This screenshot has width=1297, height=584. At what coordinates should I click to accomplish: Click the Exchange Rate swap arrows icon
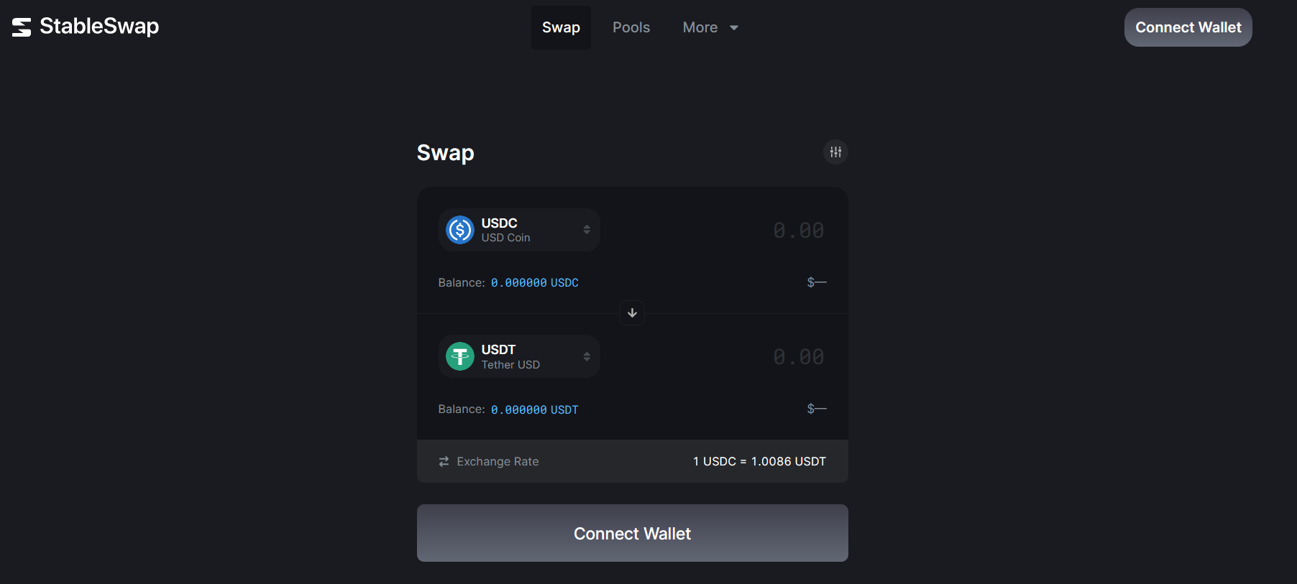pyautogui.click(x=444, y=461)
